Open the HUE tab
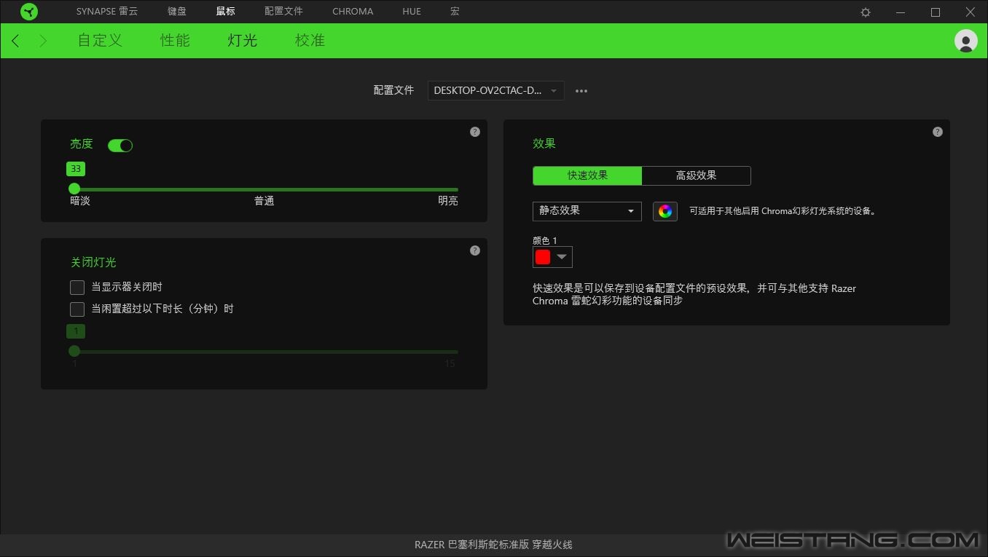The height and width of the screenshot is (557, 988). [412, 12]
